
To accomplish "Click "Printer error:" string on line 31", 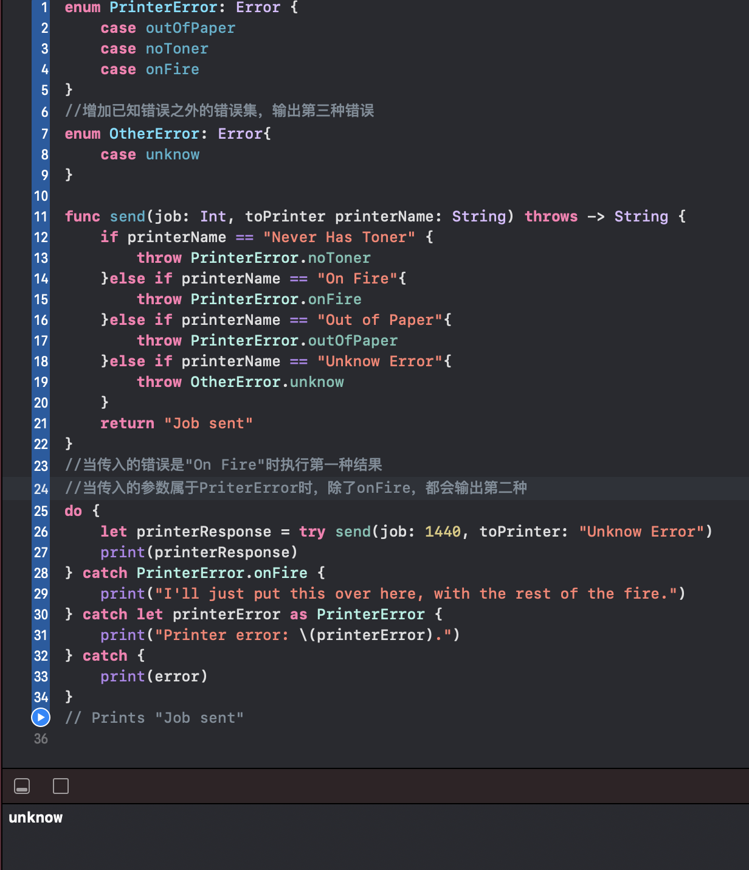I will (222, 635).
